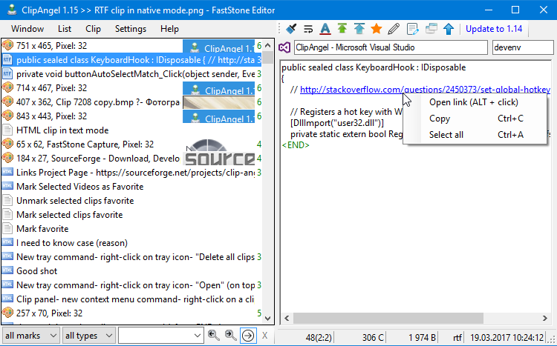Click thumbnail of 751 x 465 clip
Viewport: 557px width, 346px height.
click(218, 46)
